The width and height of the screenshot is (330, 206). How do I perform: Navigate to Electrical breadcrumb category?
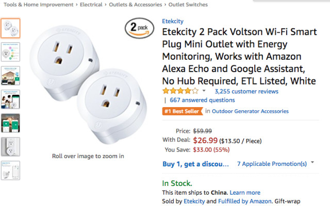tap(97, 5)
